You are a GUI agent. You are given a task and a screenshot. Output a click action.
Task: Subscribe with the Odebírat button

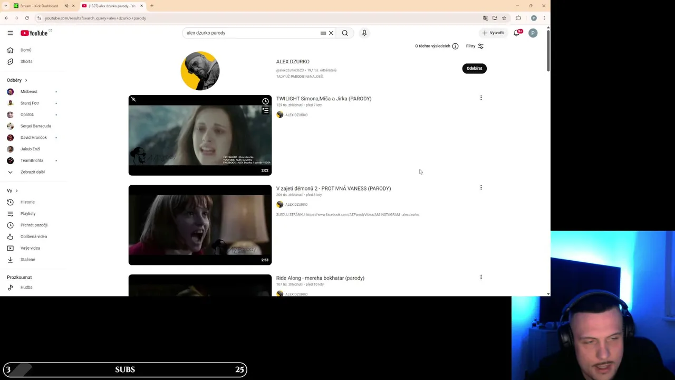[474, 68]
